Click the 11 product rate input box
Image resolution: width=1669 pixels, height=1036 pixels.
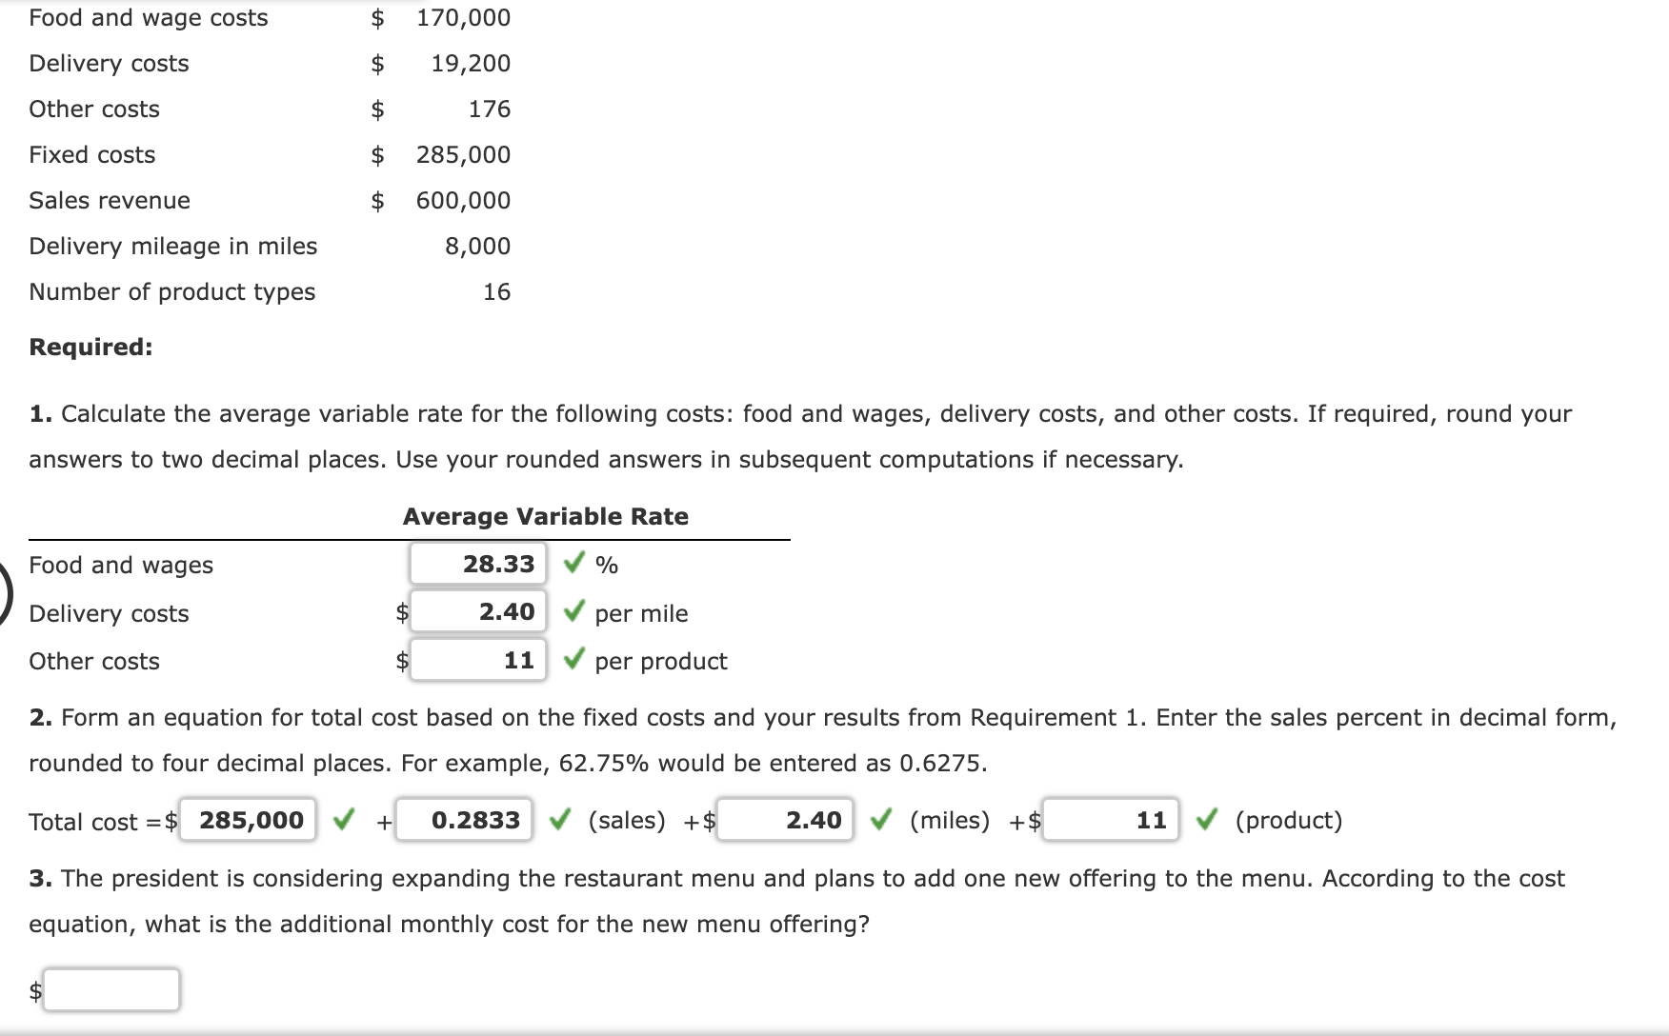point(1111,819)
